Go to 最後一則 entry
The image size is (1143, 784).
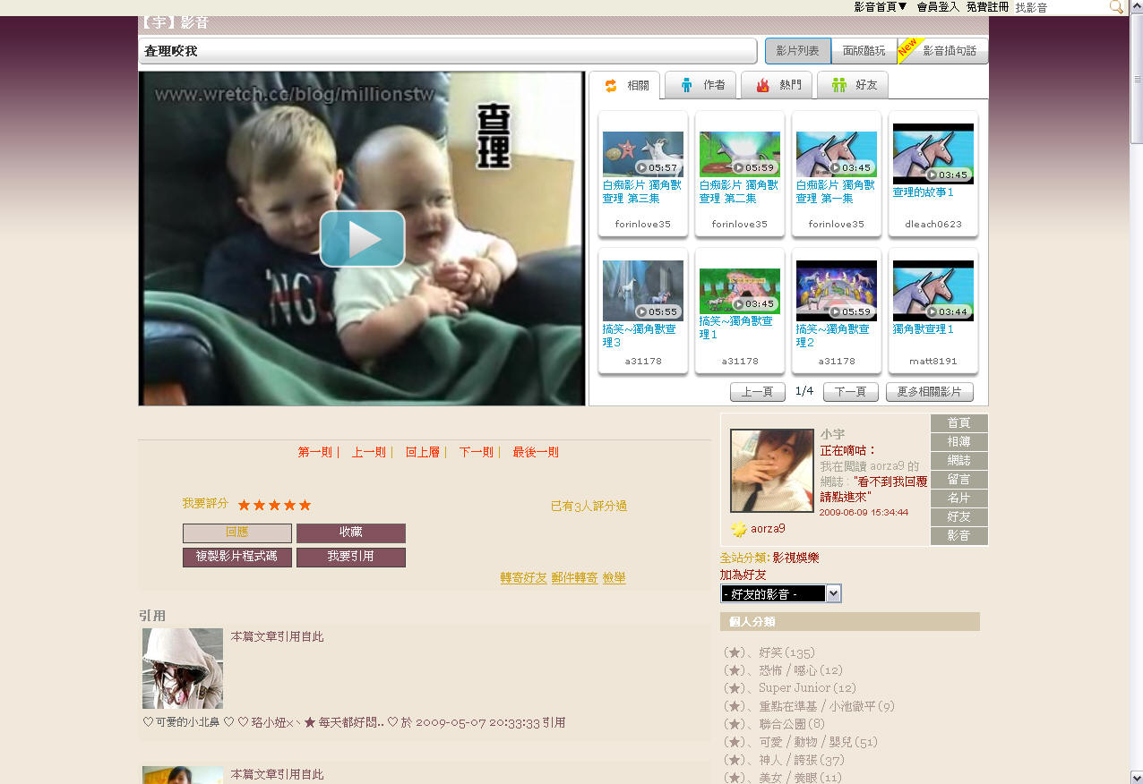pos(536,453)
